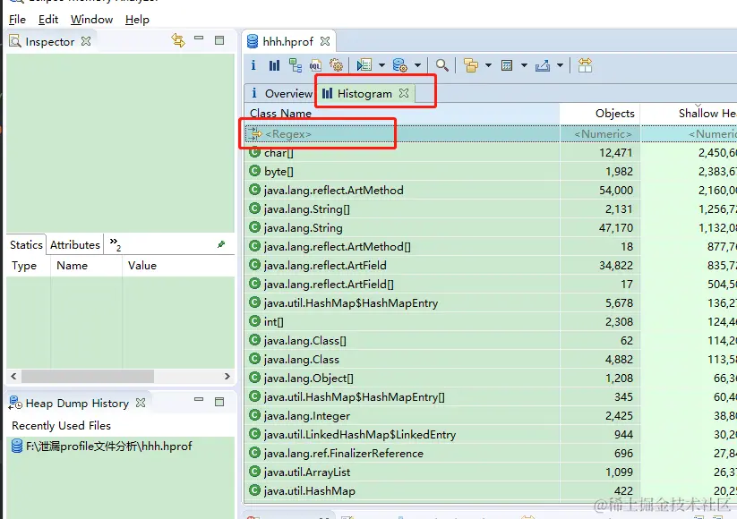Click the Find Object magnifier icon
The image size is (737, 519).
pos(441,65)
